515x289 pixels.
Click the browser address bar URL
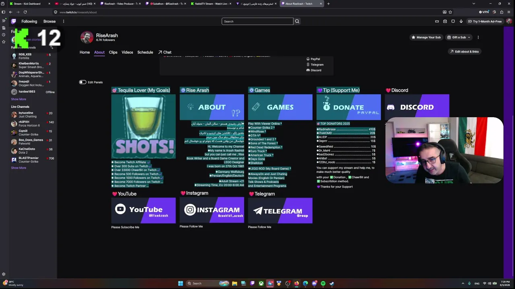78,12
